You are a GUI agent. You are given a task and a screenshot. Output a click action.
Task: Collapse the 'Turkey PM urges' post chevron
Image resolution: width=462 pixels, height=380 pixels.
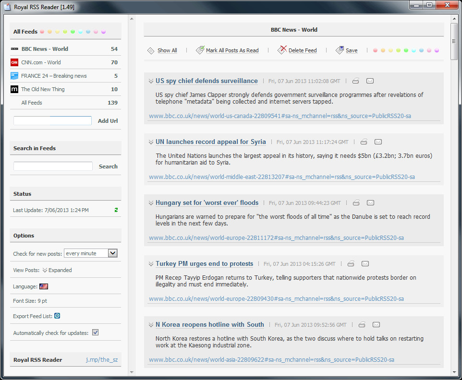[x=151, y=264]
